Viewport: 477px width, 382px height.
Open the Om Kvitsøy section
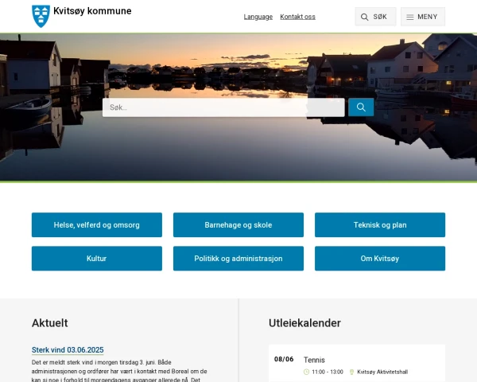coord(380,259)
